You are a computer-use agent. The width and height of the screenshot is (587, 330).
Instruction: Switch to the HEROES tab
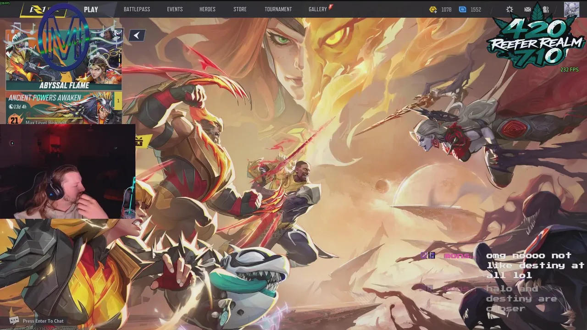coord(207,9)
